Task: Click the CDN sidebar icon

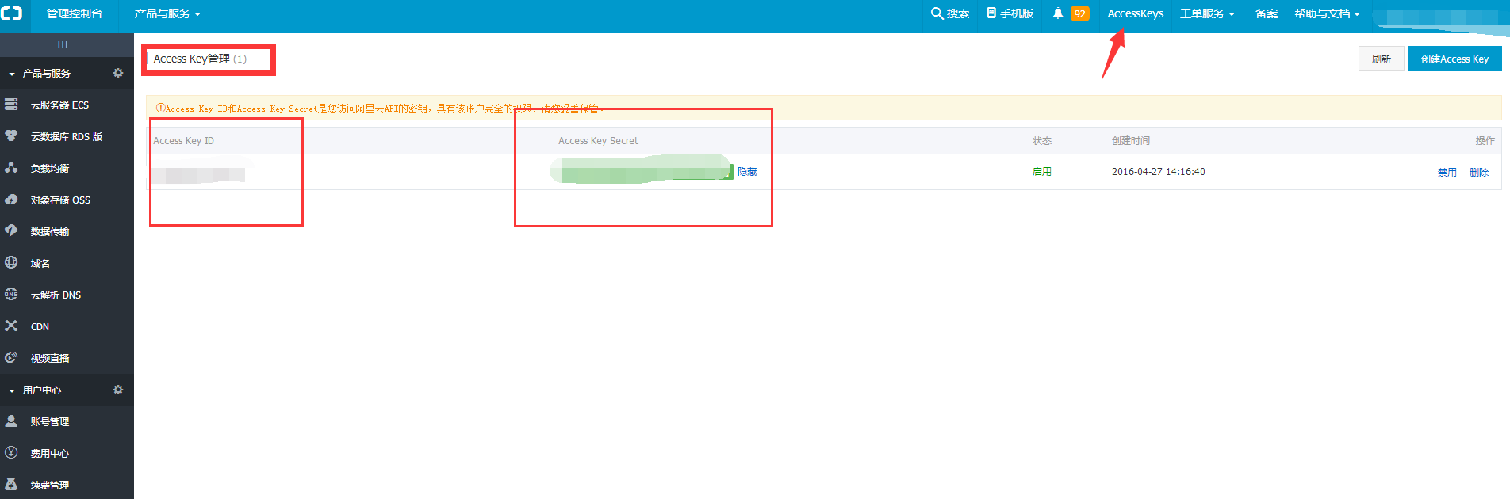Action: (x=11, y=326)
